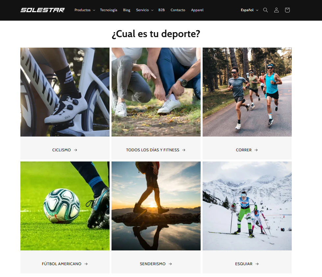Screen dimensions: 322x277
Task: Click the arrow next to ESQUIAR
Action: [257, 264]
